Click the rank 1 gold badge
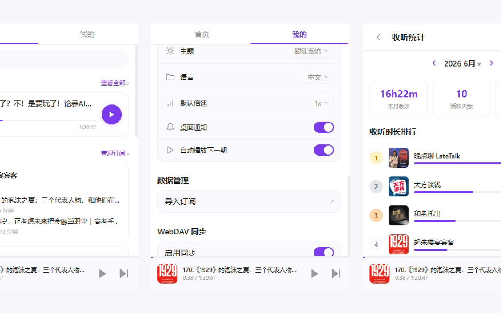This screenshot has height=313, width=501. click(x=376, y=158)
